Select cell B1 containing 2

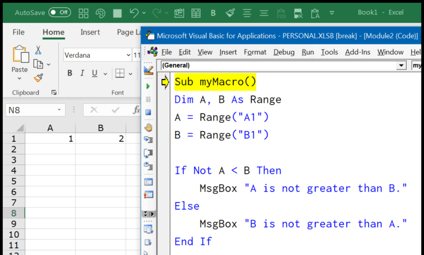pos(100,138)
